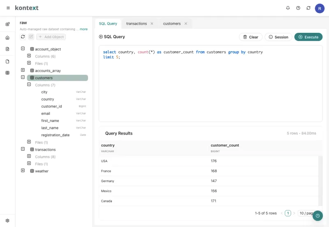The height and width of the screenshot is (227, 329).
Task: Expand the accounts_array node
Action: pyautogui.click(x=23, y=70)
